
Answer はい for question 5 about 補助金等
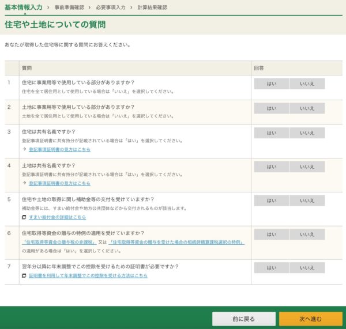pyautogui.click(x=272, y=201)
